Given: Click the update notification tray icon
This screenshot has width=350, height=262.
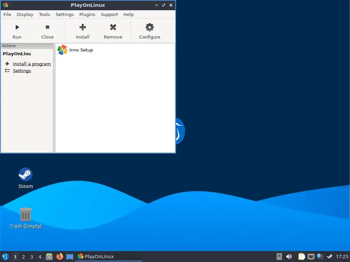Looking at the screenshot, I should tap(320, 256).
